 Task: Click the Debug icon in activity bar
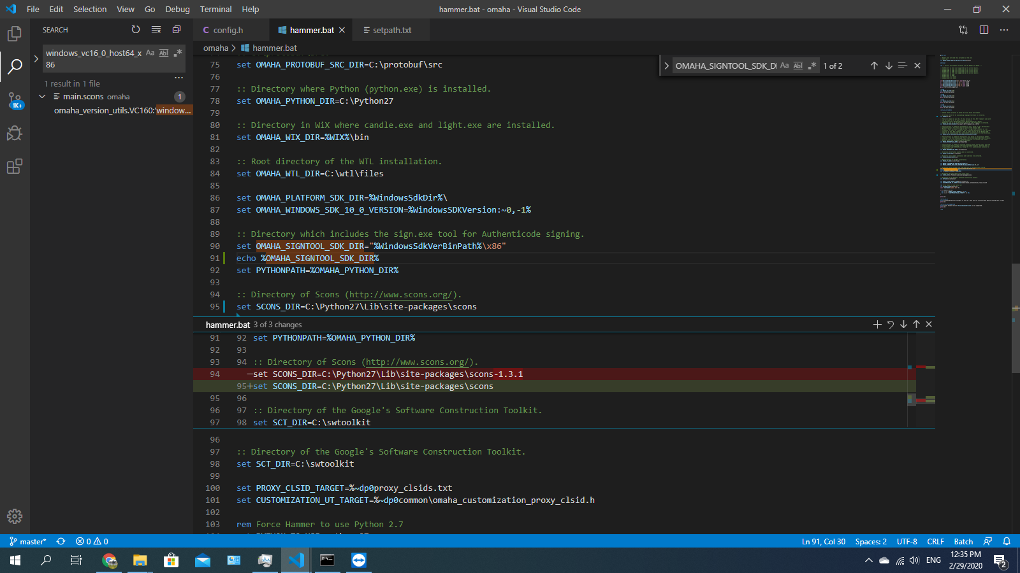(x=14, y=133)
